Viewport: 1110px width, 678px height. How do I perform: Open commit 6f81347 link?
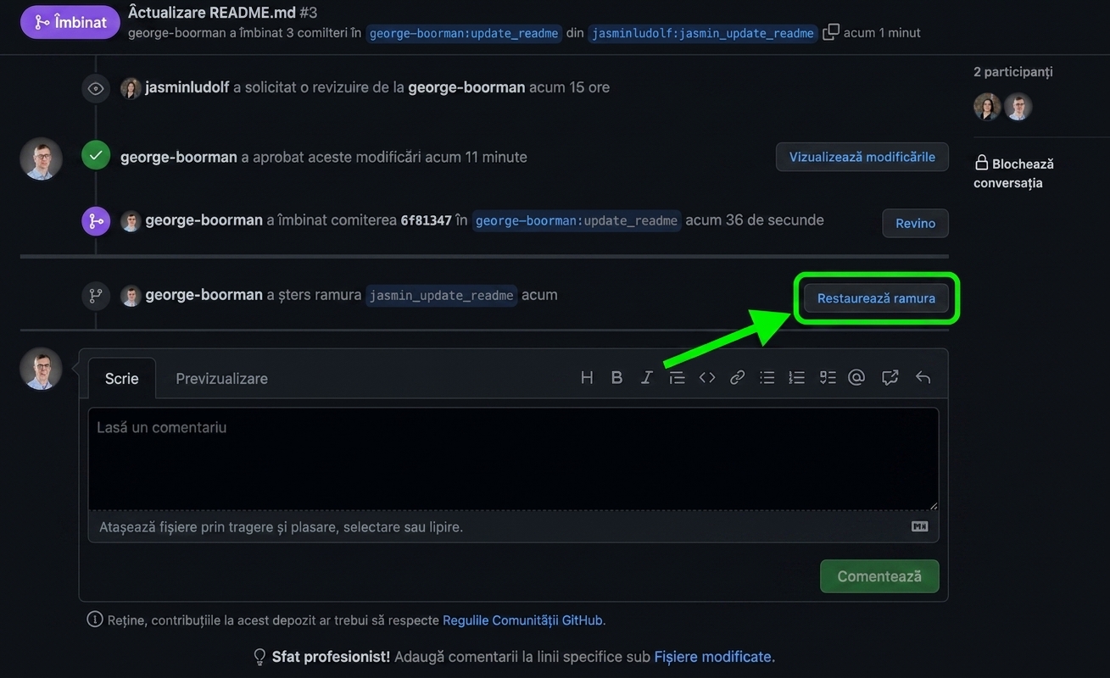pos(426,220)
